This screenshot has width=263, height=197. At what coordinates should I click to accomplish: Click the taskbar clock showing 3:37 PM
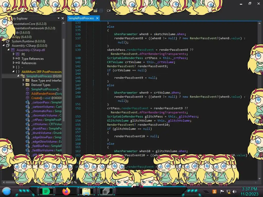(x=249, y=189)
